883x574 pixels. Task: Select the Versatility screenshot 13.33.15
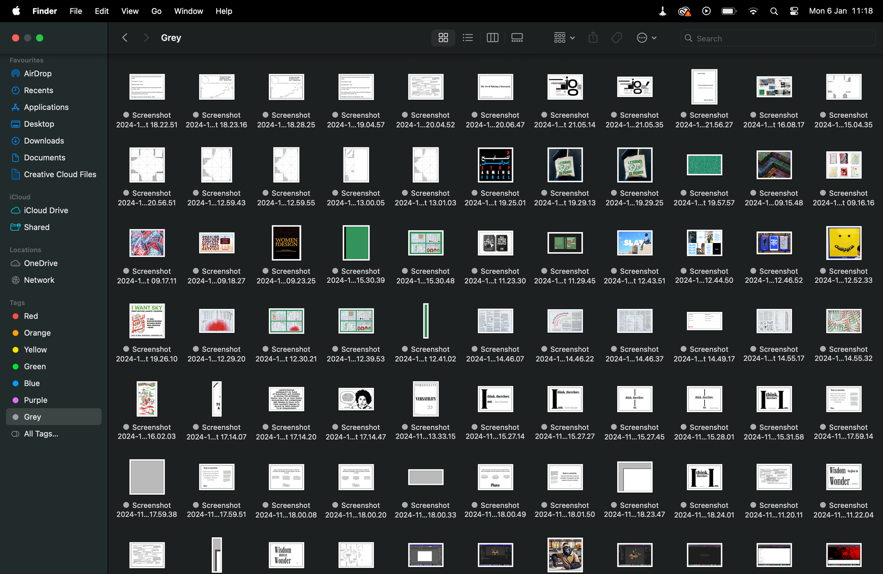(x=426, y=399)
